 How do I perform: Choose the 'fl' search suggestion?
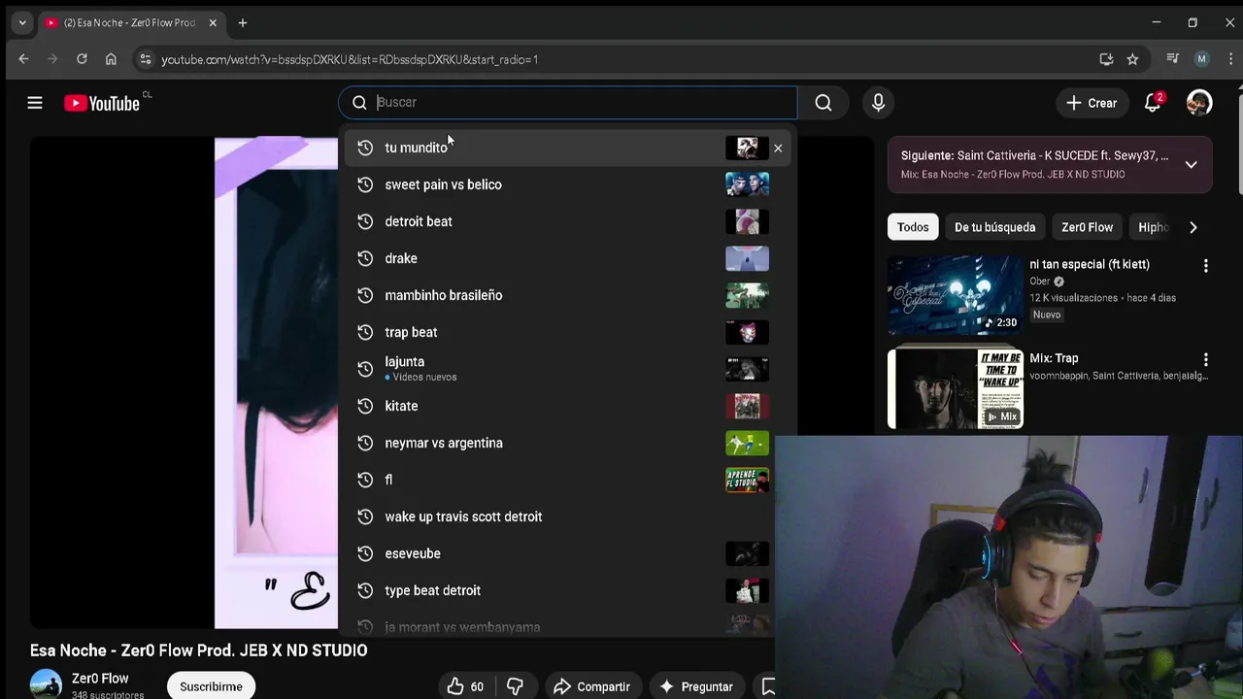tap(567, 480)
